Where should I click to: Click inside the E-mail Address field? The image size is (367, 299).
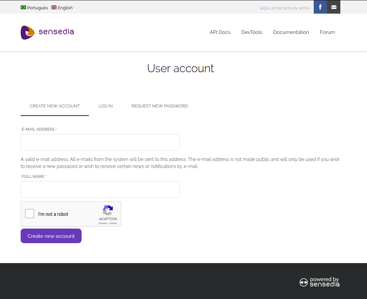click(100, 142)
